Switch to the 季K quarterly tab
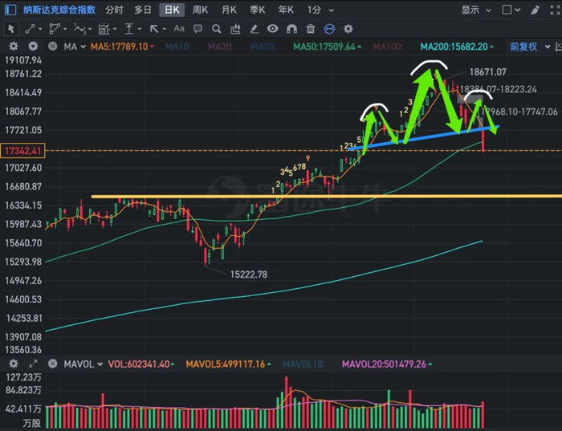 coord(258,10)
